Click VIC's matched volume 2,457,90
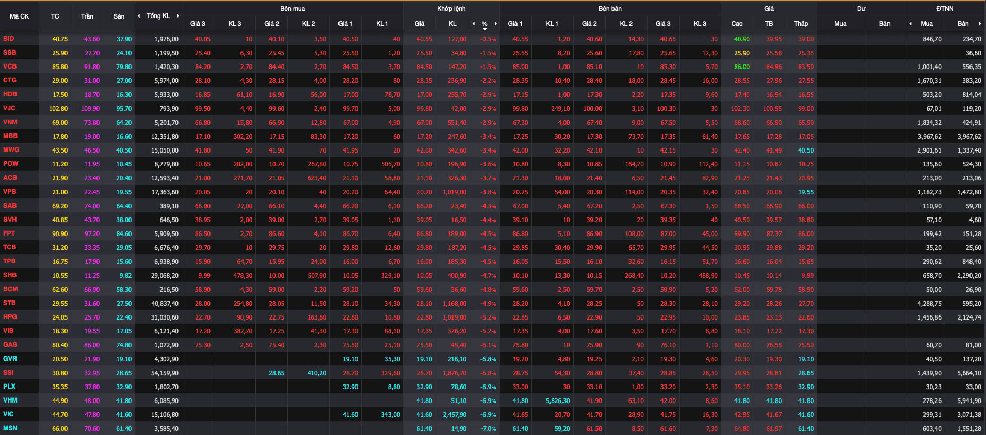This screenshot has height=435, width=986. tap(454, 415)
